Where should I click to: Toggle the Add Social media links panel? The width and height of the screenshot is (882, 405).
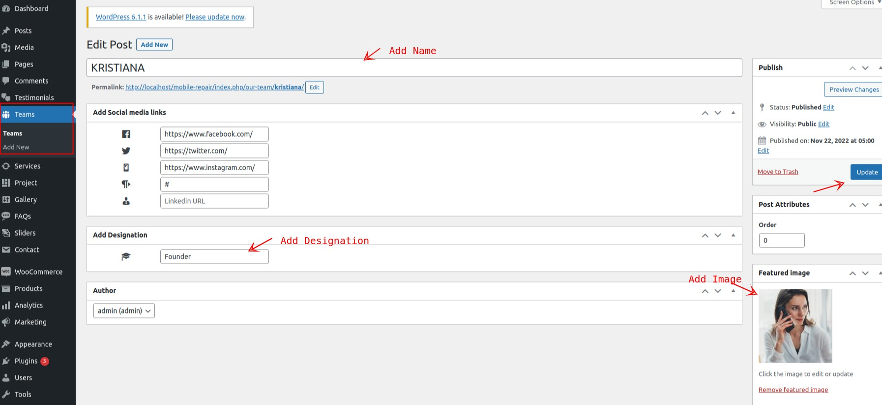tap(733, 113)
